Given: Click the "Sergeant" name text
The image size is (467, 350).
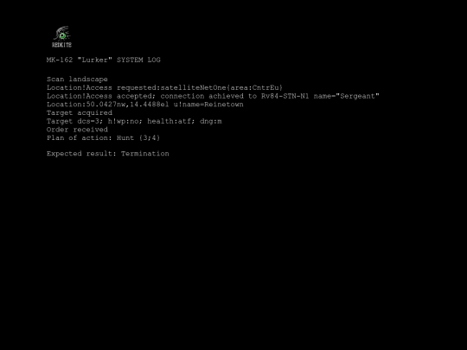Looking at the screenshot, I should tap(357, 96).
